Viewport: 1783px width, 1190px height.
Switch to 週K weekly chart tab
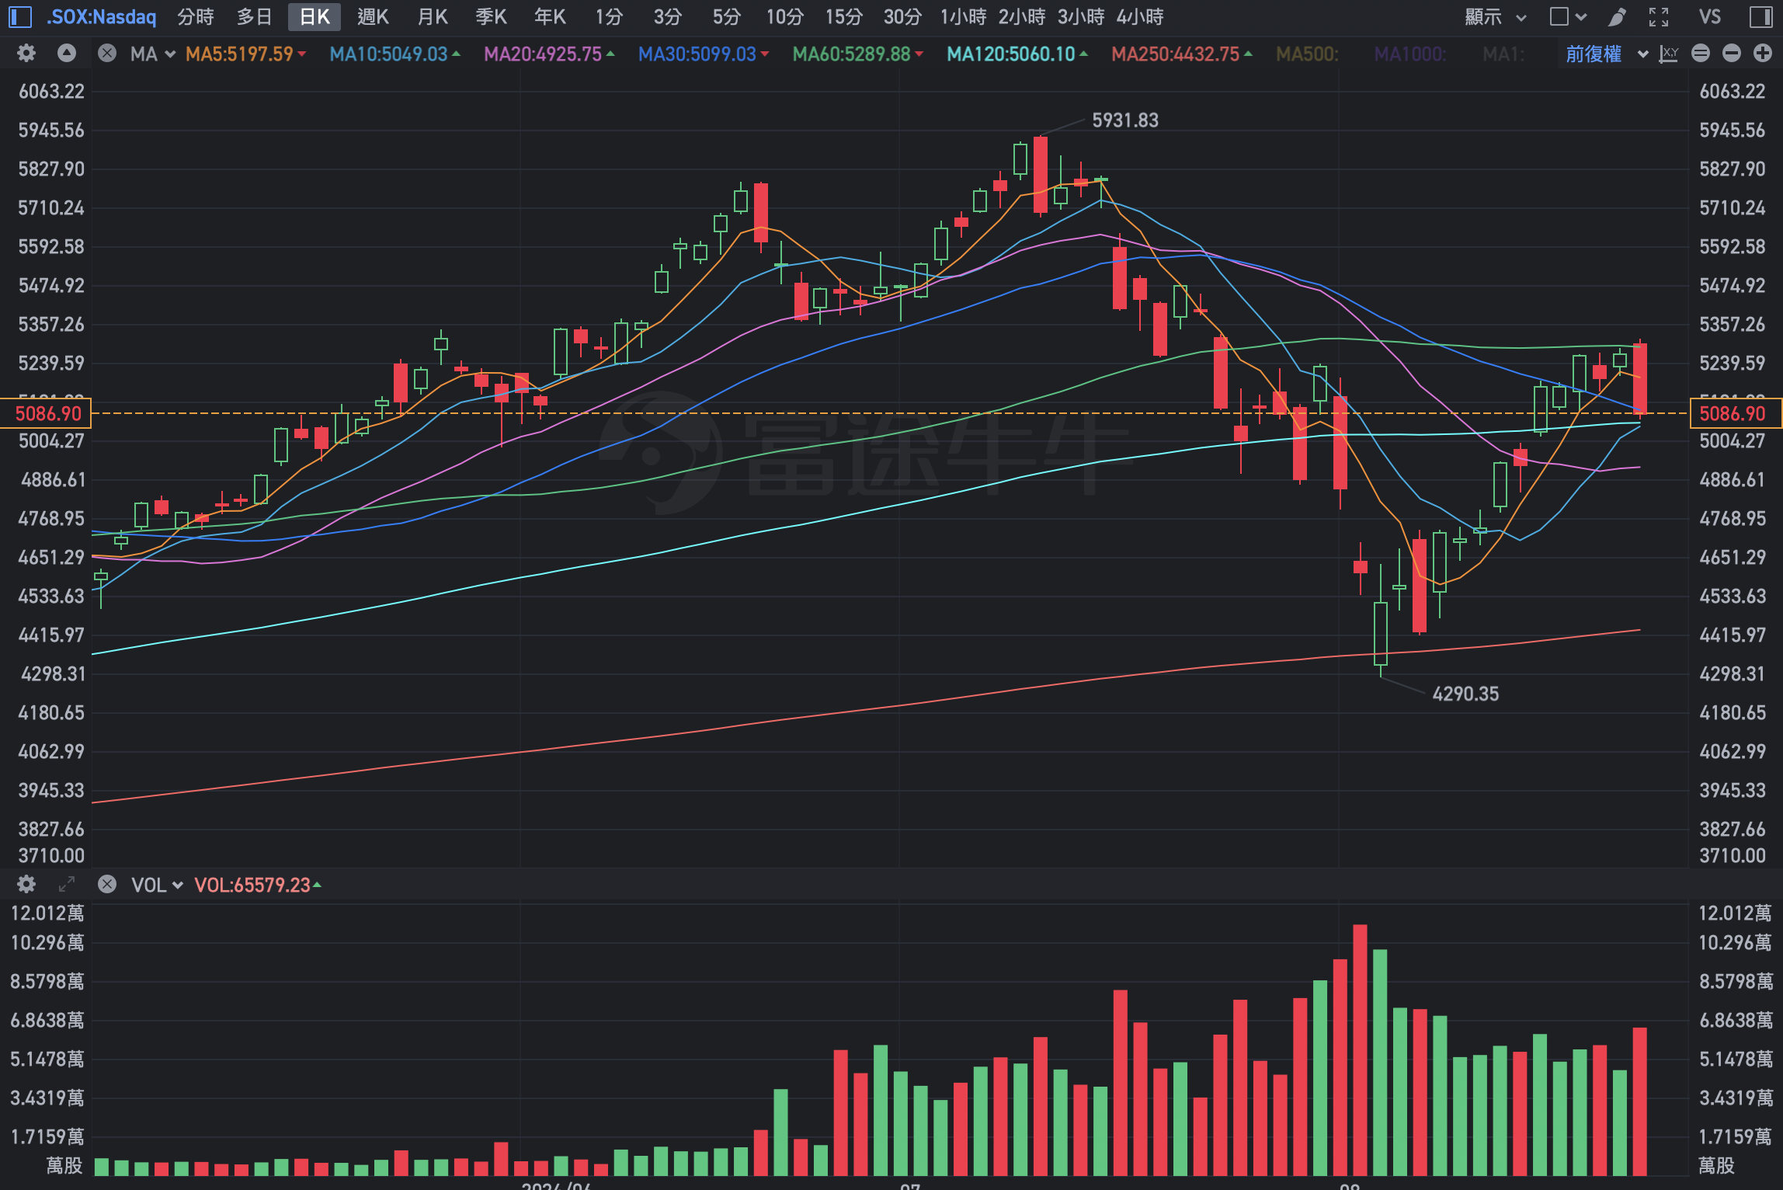pyautogui.click(x=373, y=16)
